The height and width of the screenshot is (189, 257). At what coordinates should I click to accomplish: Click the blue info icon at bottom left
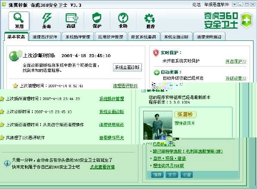[x=7, y=163]
